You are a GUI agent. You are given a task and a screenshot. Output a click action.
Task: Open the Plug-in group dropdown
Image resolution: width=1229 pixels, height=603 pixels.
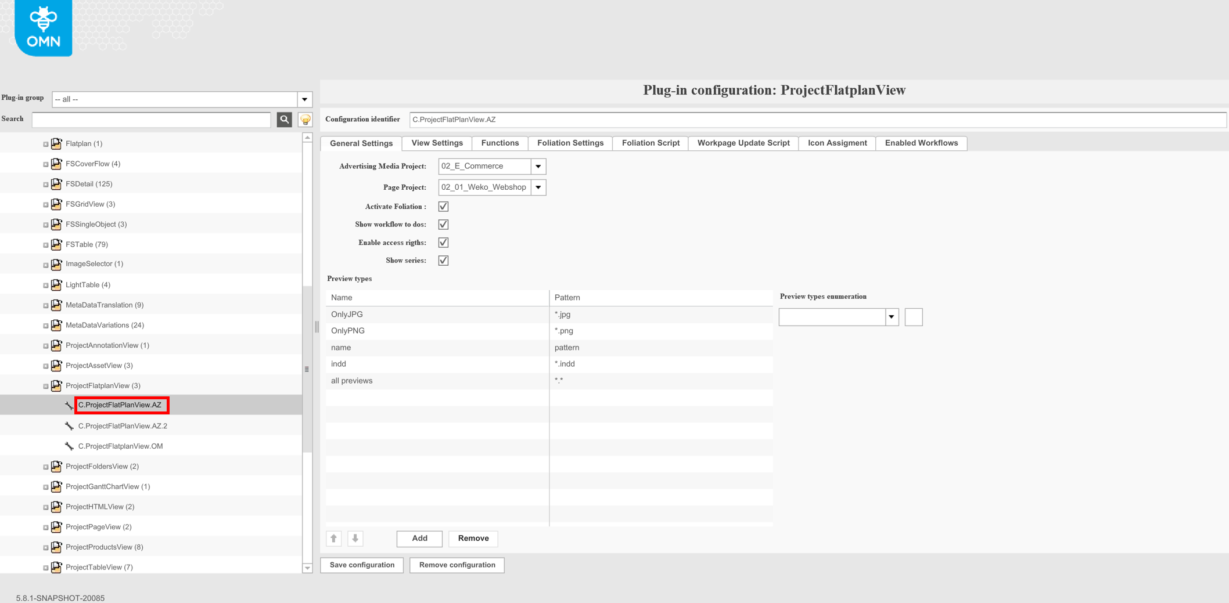pyautogui.click(x=304, y=99)
